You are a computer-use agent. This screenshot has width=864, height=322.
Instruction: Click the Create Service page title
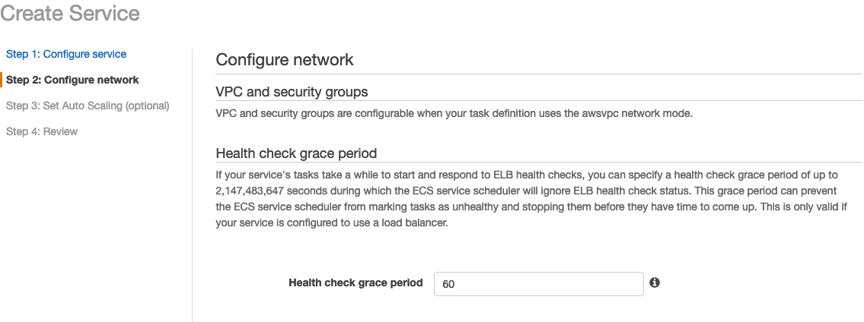(70, 13)
